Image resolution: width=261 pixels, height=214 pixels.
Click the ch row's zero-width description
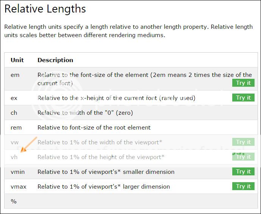tap(85, 113)
